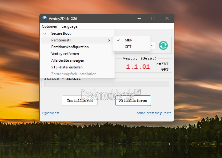Click the status progress bar
This screenshot has width=222, height=158.
point(107,84)
